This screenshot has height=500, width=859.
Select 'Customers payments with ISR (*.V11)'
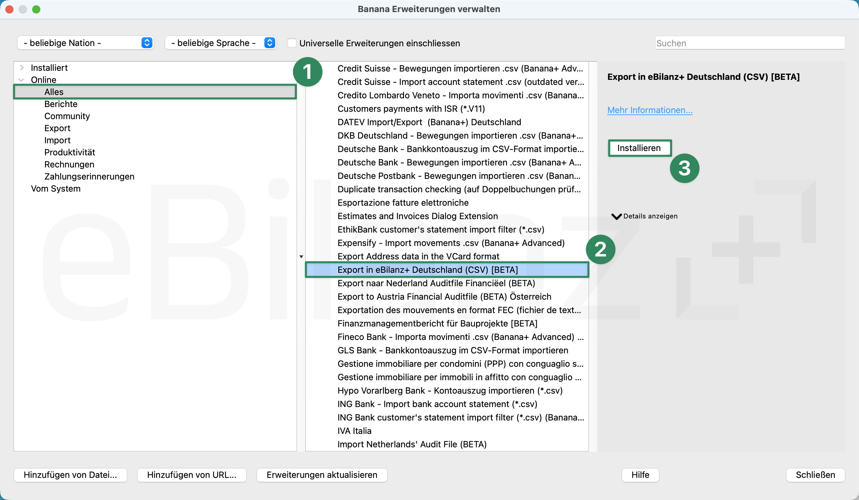coord(447,108)
